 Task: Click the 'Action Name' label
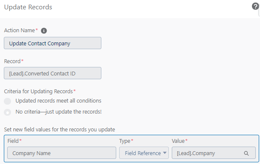tap(20, 31)
